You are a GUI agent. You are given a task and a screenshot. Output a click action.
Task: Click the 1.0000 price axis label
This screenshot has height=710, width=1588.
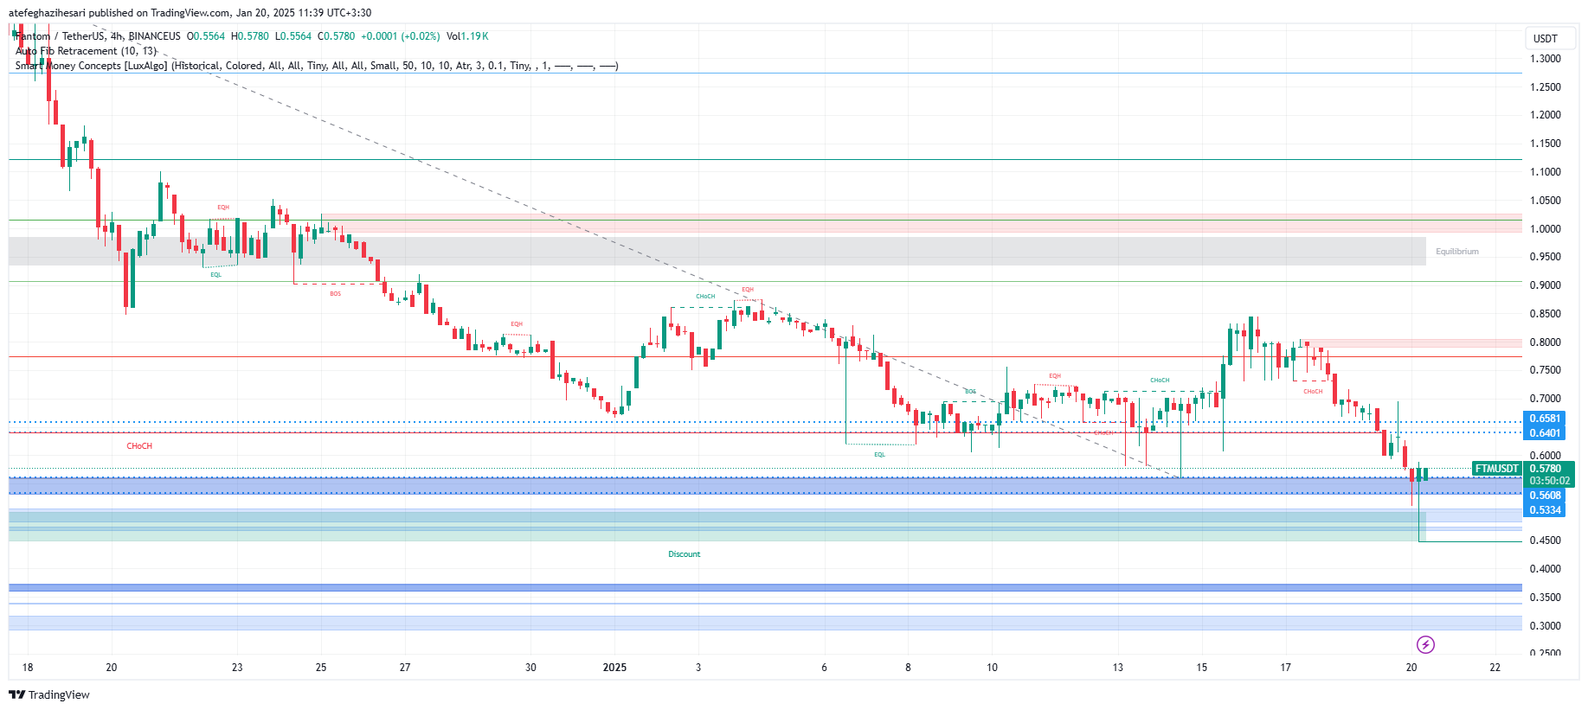coord(1546,229)
